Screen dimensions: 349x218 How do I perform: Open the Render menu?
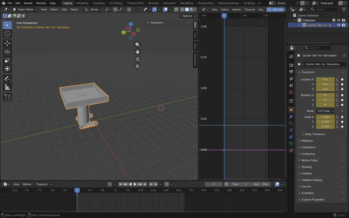point(28,3)
